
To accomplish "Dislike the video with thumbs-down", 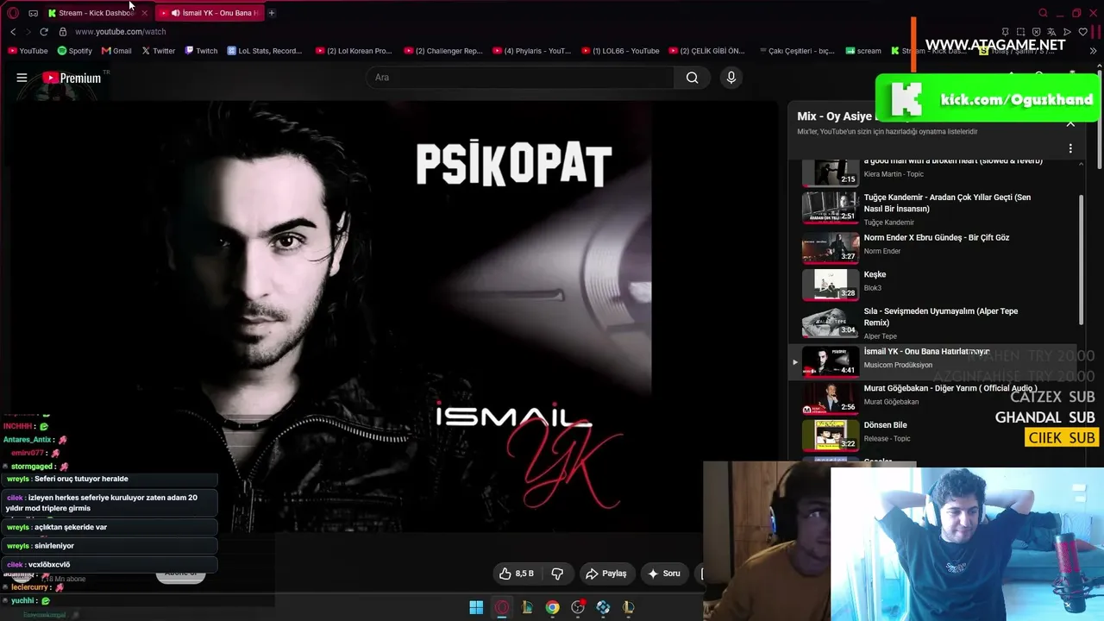I will click(557, 574).
